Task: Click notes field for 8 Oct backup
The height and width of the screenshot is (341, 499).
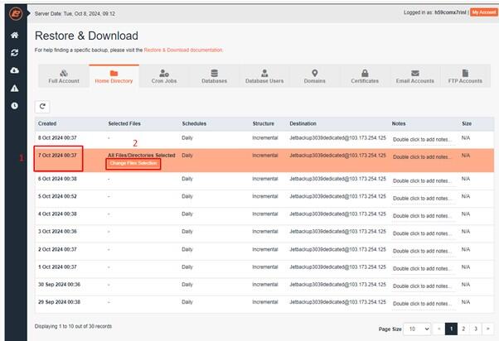Action: 423,140
